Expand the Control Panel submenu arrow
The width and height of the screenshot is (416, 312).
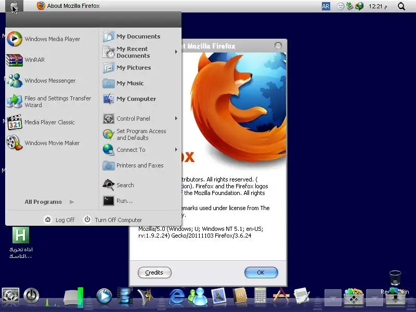tap(176, 119)
